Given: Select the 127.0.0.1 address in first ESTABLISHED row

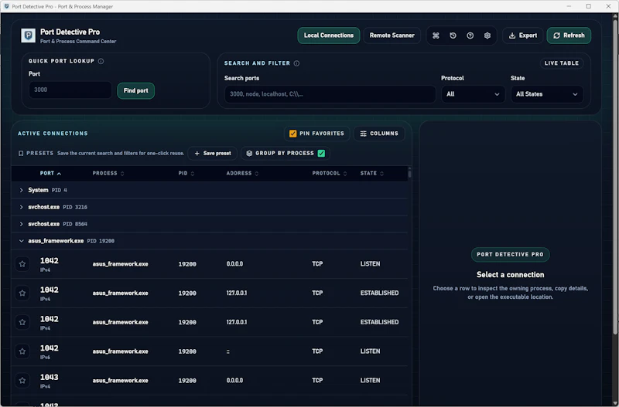Looking at the screenshot, I should [x=237, y=293].
